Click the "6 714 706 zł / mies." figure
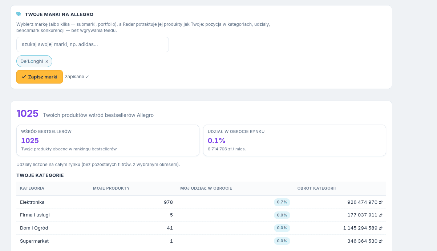437x251 pixels. 227,149
